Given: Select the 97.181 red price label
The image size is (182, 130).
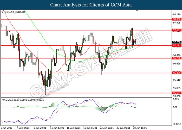Looking at the screenshot, I should 177,45.
